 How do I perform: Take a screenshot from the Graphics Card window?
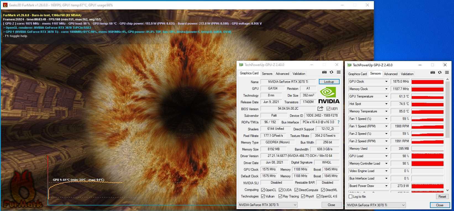[x=324, y=72]
